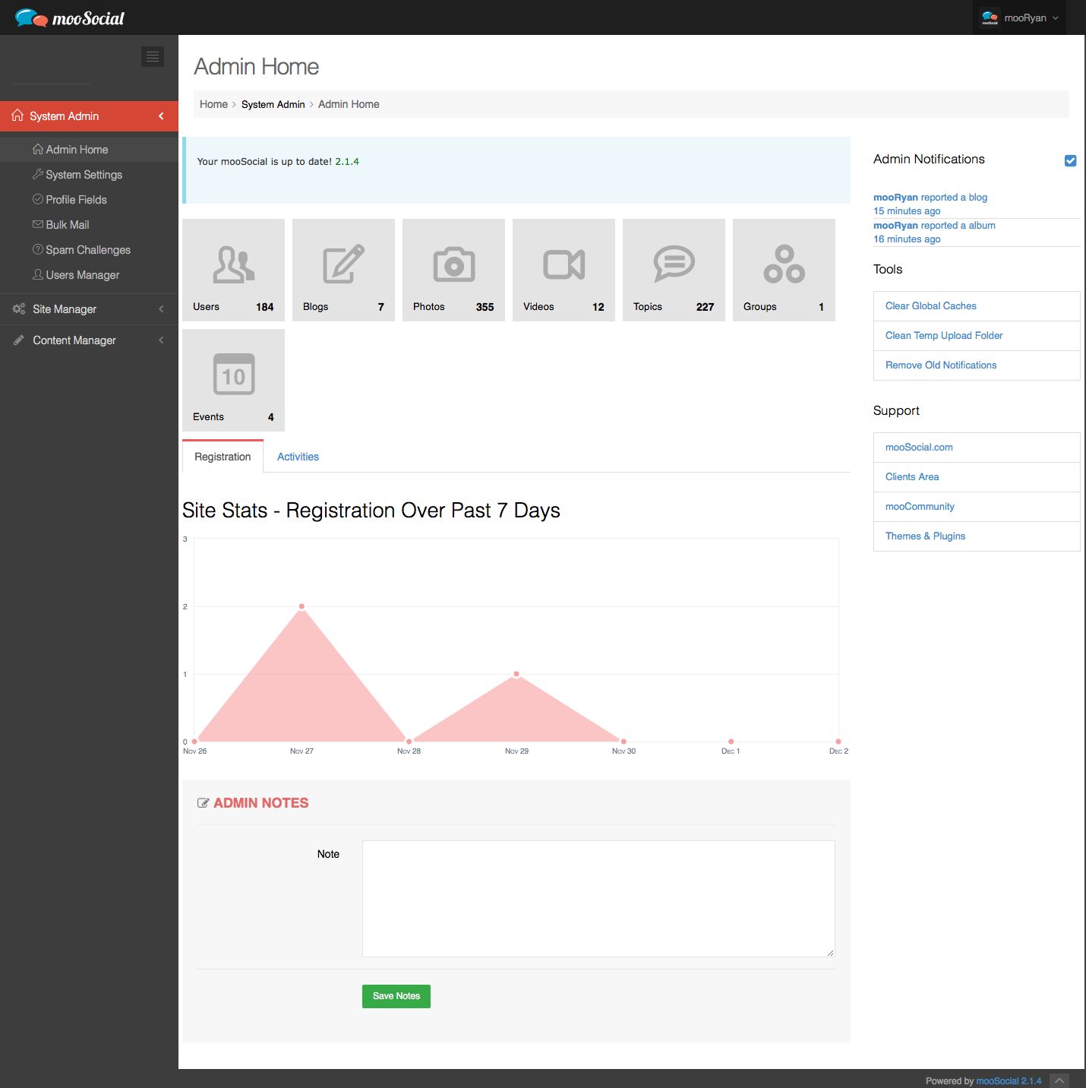Uncheck the Admin Notifications checkbox
1086x1088 pixels.
1070,160
